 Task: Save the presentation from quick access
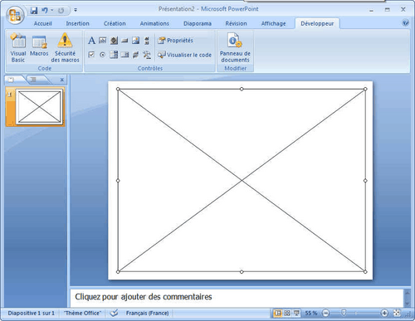[x=34, y=11]
